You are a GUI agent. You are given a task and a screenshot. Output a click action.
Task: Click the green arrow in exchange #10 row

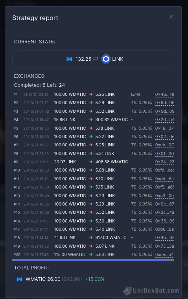pyautogui.click(x=91, y=170)
